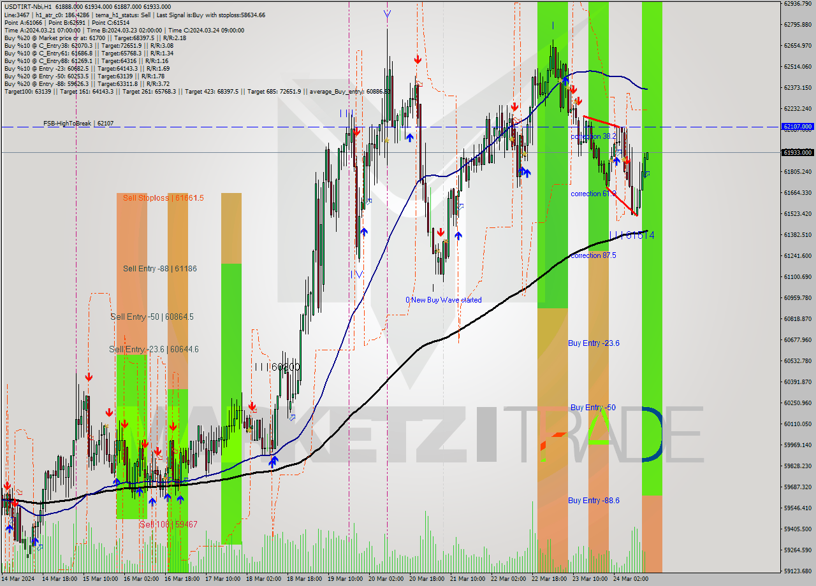816x586 pixels.
Task: Click the 59123.680 price axis label
Action: tap(797, 571)
